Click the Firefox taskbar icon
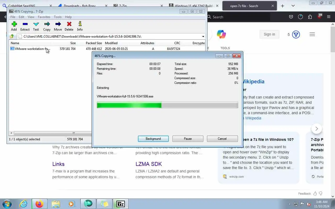 (39, 204)
